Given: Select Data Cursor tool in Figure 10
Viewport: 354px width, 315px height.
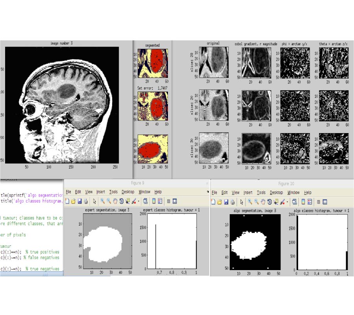Looking at the screenshot, I should click(x=276, y=201).
